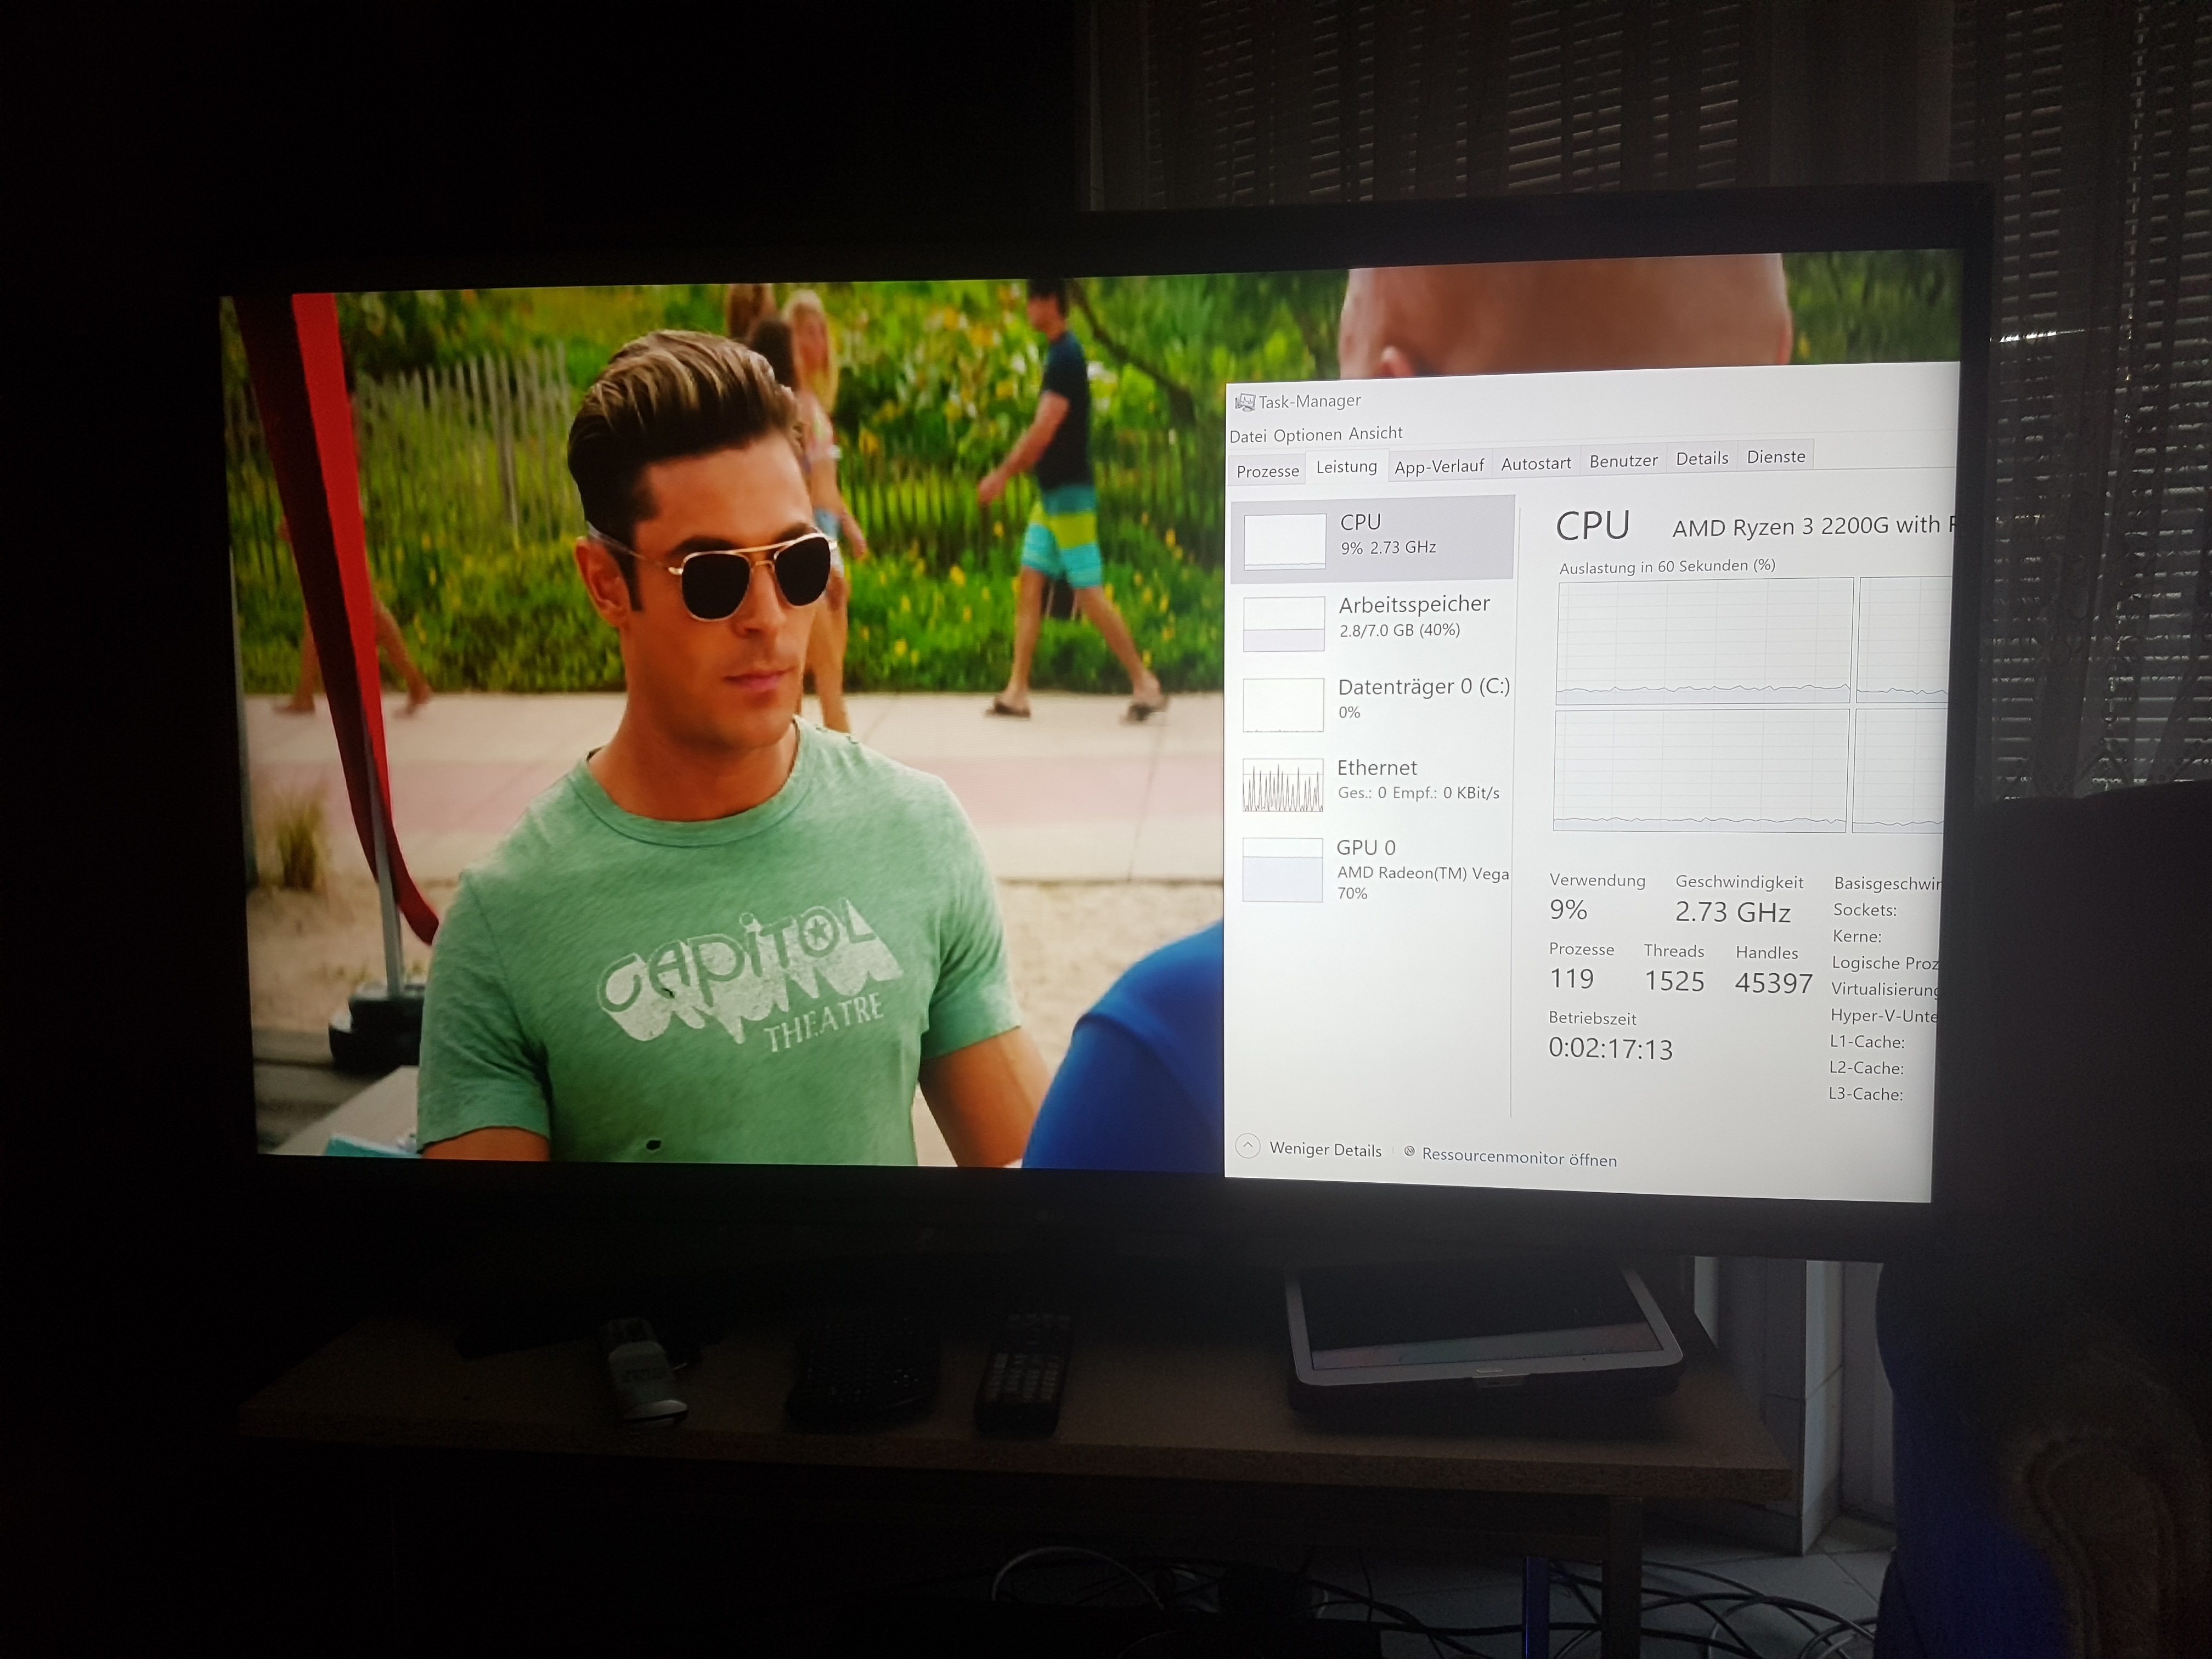Click the L3-Cache: label
The image size is (2212, 1659).
[1866, 1094]
